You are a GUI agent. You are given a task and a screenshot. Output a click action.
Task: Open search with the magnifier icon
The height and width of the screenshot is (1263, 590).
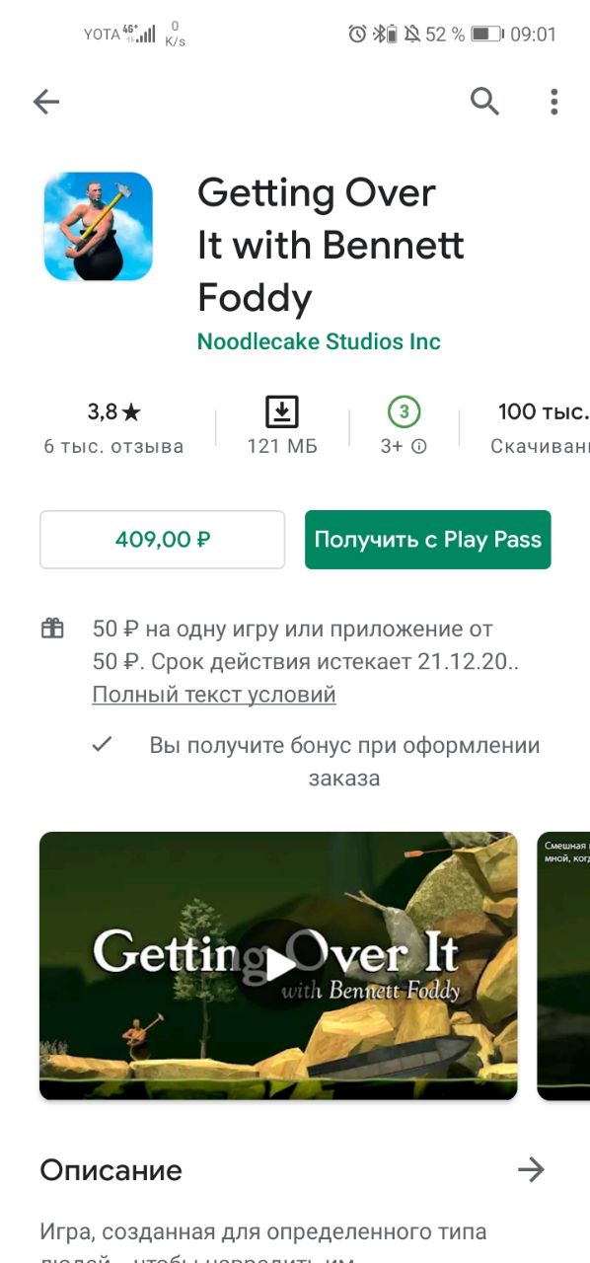pyautogui.click(x=484, y=101)
